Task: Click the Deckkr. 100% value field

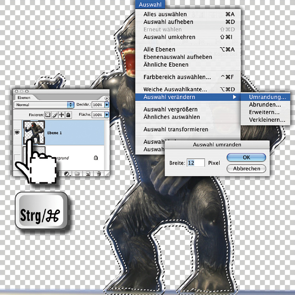Action: 98,105
